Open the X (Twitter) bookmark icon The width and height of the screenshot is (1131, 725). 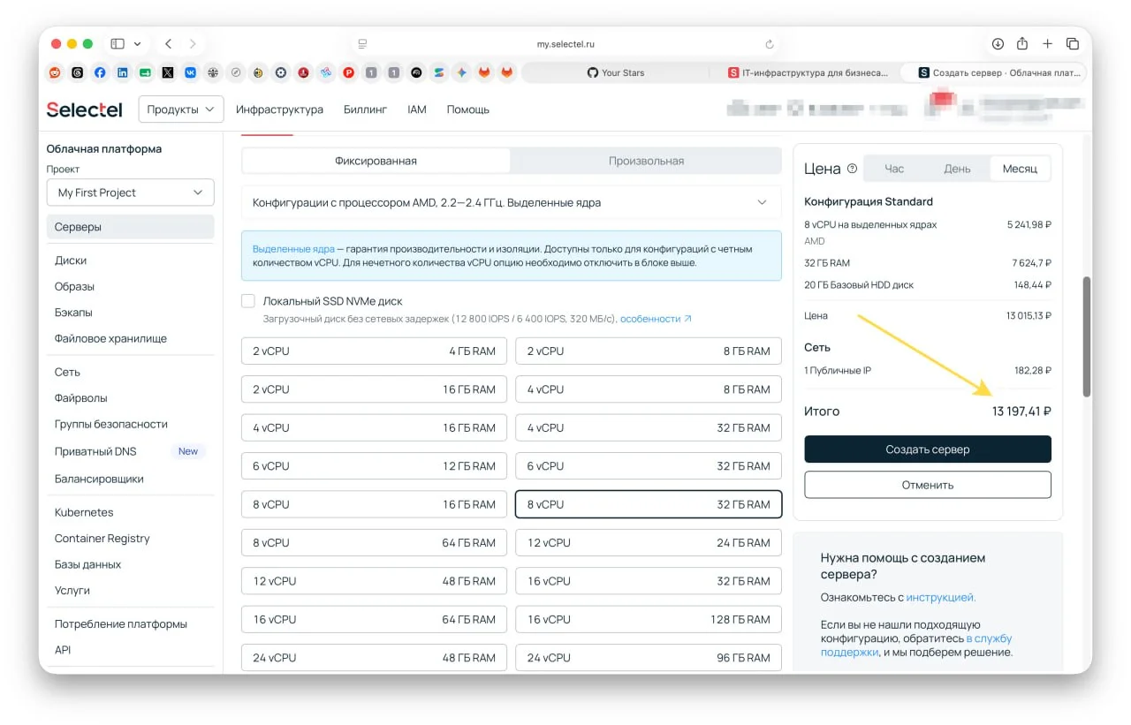pyautogui.click(x=168, y=72)
